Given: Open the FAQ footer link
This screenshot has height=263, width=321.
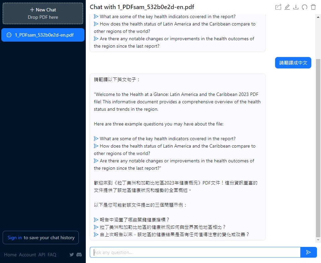Looking at the screenshot, I should pos(52,255).
